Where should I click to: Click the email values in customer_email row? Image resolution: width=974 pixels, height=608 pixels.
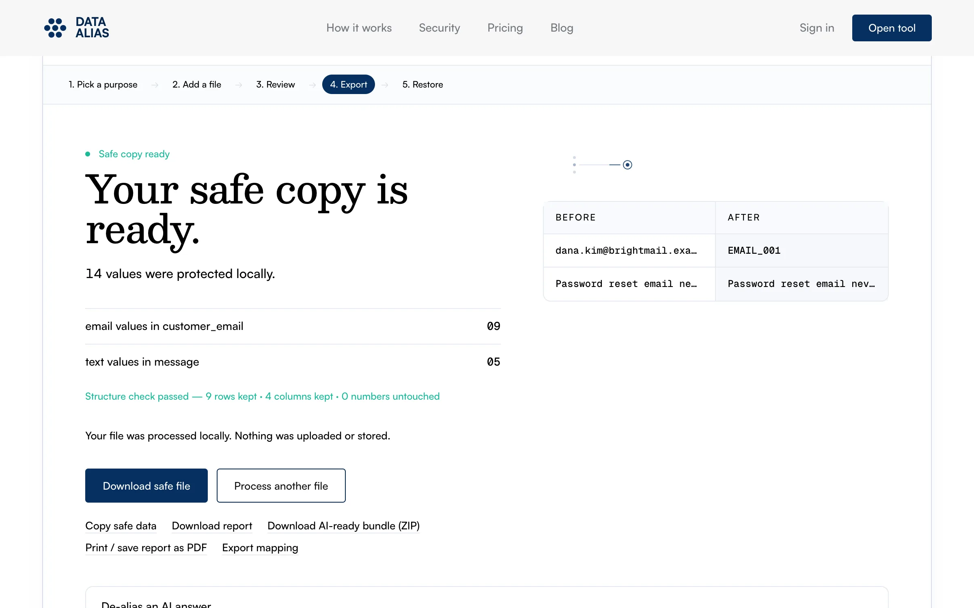click(x=293, y=326)
